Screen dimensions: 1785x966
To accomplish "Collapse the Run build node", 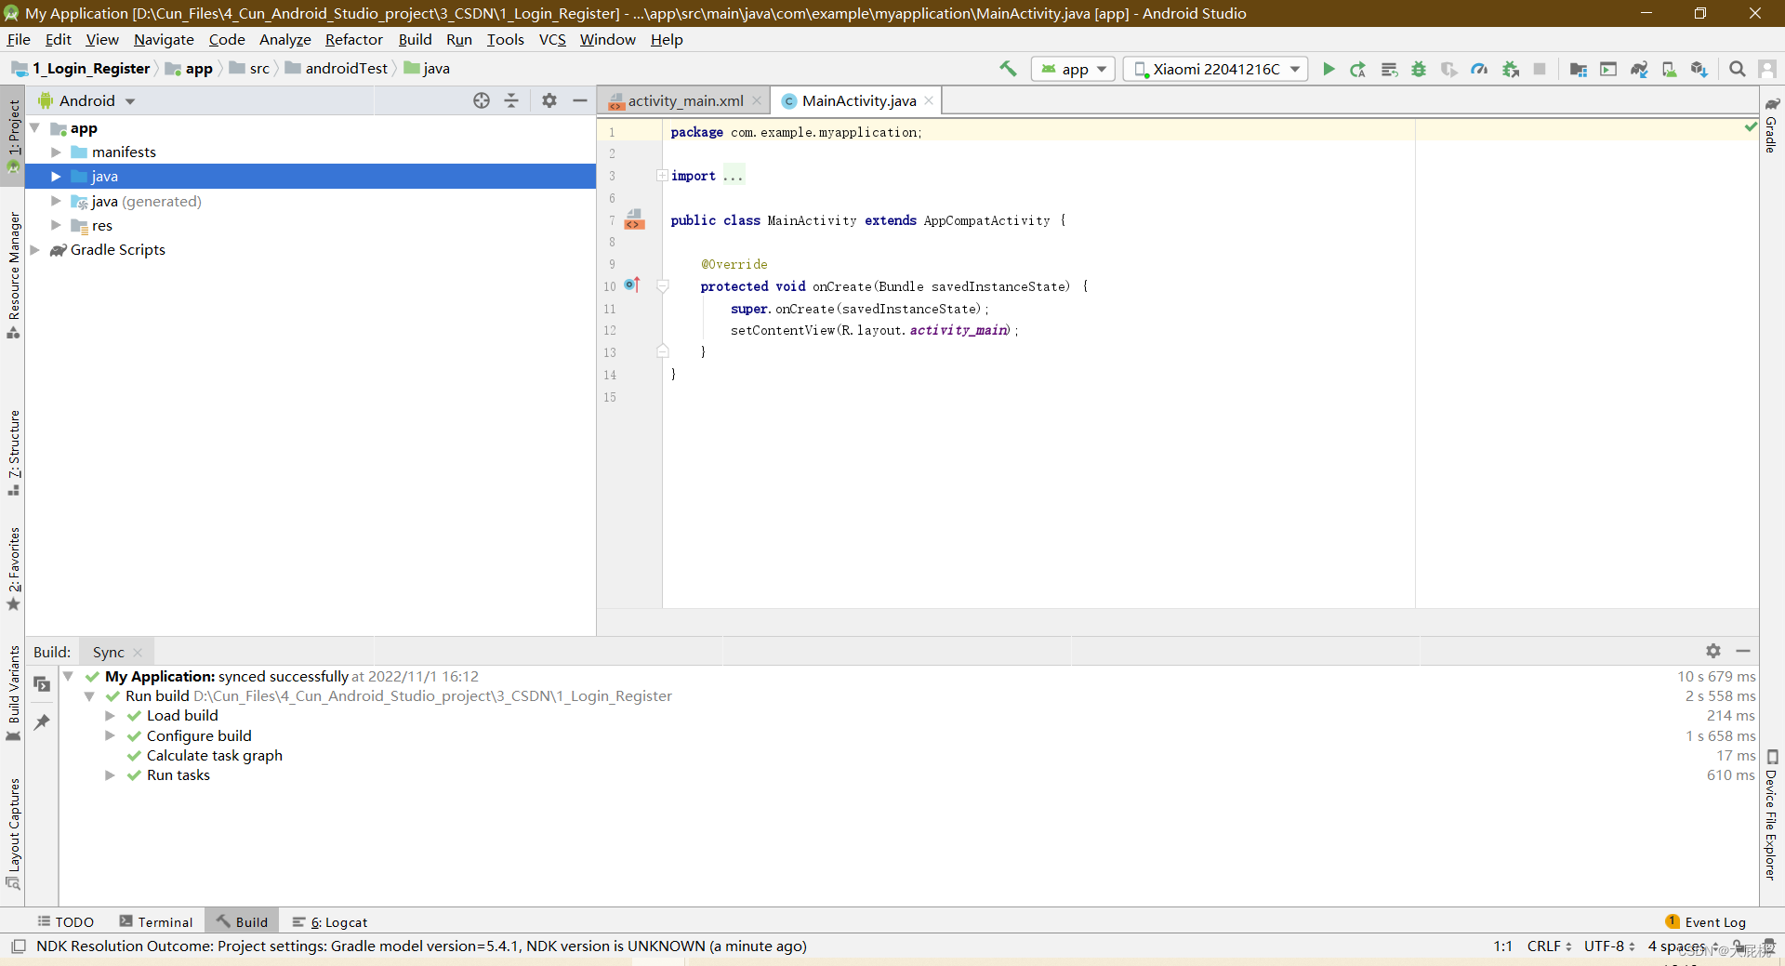I will (89, 695).
